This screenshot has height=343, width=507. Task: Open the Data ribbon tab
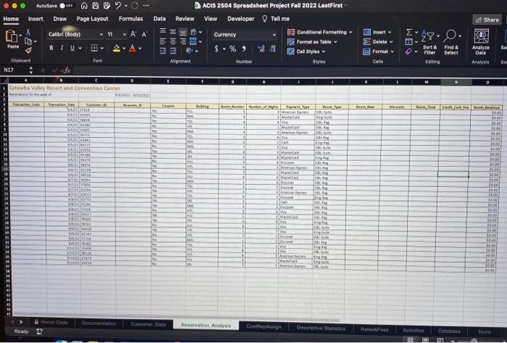tap(159, 19)
